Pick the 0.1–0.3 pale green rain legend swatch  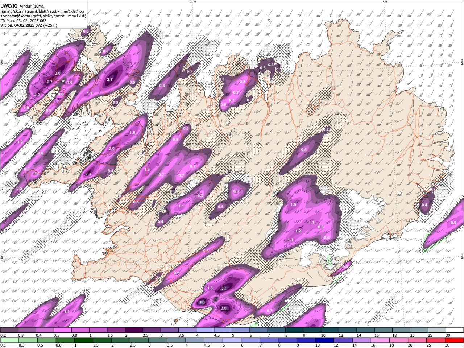(x=9, y=340)
